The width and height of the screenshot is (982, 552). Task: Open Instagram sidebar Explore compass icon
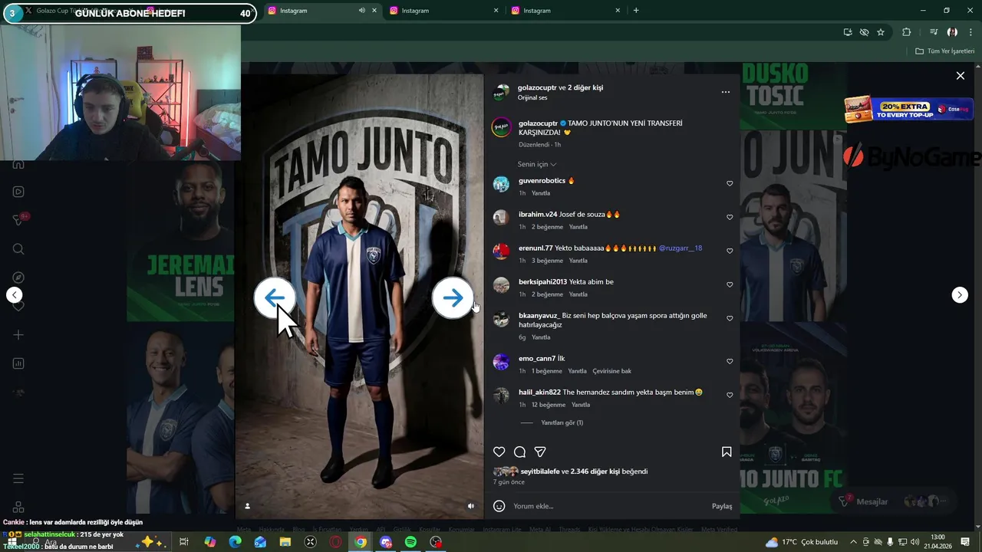tap(18, 278)
